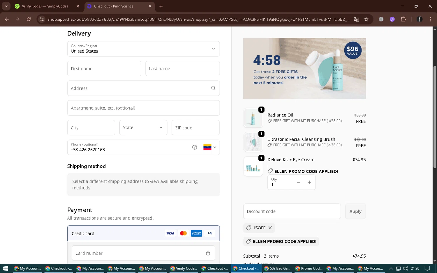Show hidden system tray icons
Image resolution: width=437 pixels, height=273 pixels.
point(391,268)
